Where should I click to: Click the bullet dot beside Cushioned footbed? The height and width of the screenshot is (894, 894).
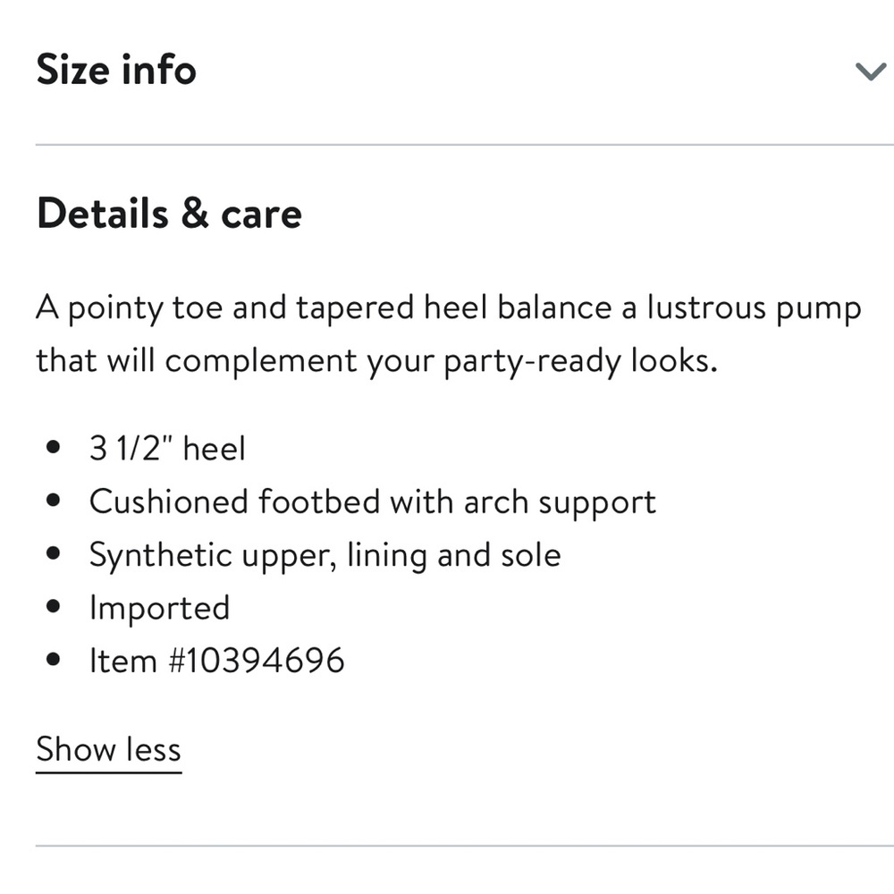[x=54, y=502]
